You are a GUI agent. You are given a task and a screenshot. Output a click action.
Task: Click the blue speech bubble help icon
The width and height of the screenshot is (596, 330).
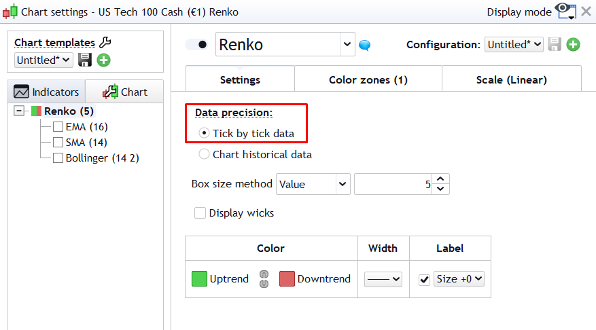click(x=365, y=45)
